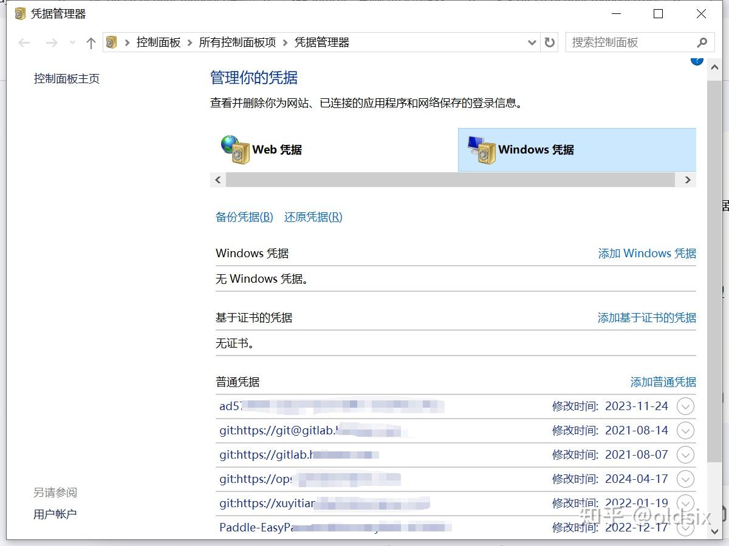Image resolution: width=729 pixels, height=546 pixels.
Task: Click the vault icon in address bar
Action: [x=111, y=42]
